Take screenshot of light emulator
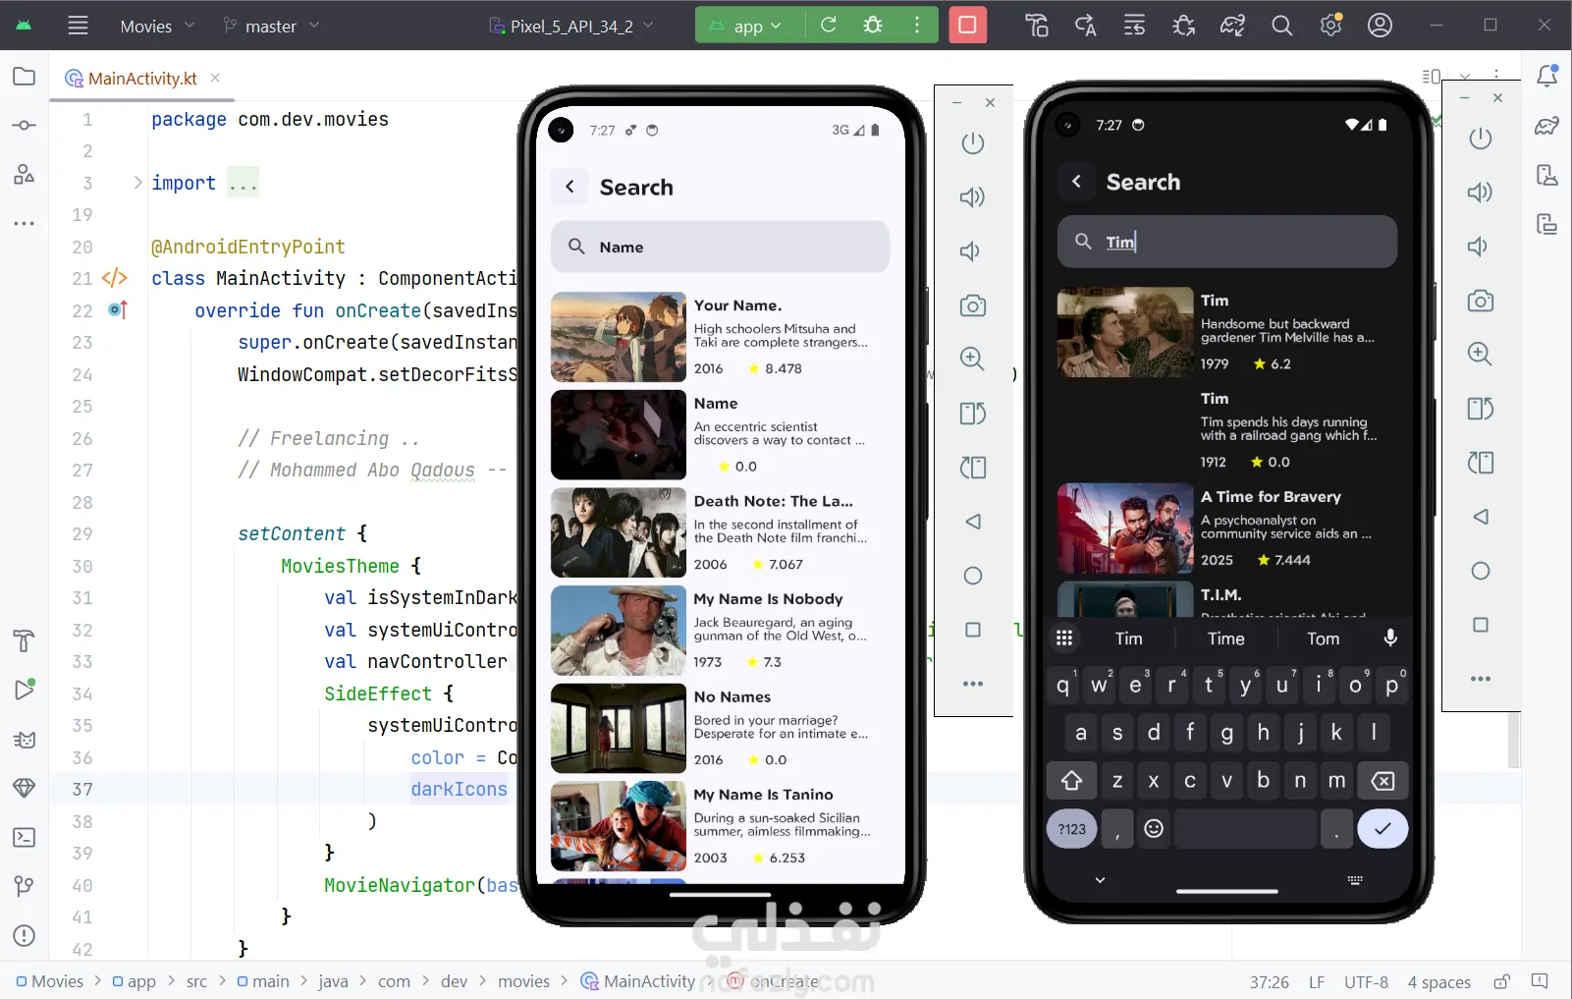 coord(972,305)
